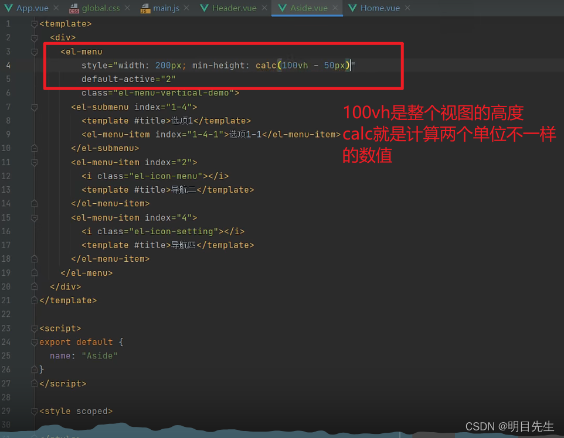Click the el-icon-menu class value

tap(166, 176)
